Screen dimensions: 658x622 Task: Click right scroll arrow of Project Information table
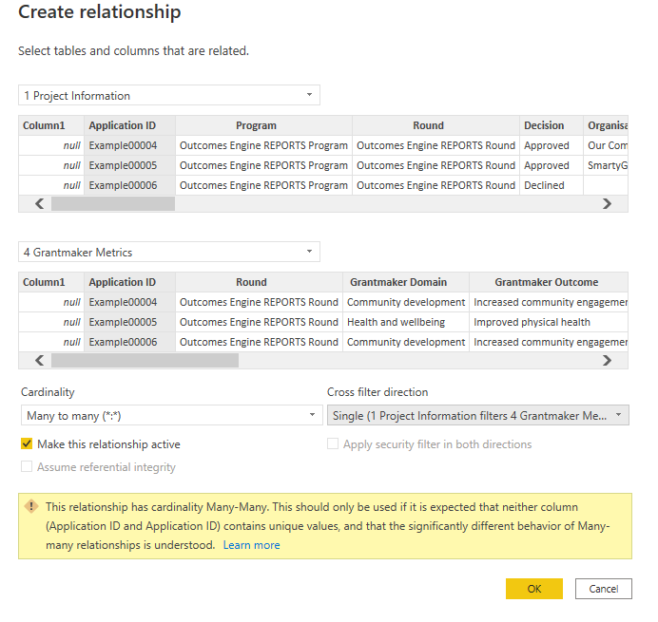(x=608, y=203)
